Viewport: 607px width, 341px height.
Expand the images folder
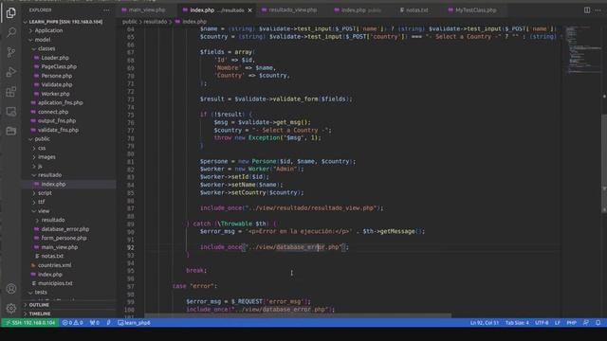46,157
